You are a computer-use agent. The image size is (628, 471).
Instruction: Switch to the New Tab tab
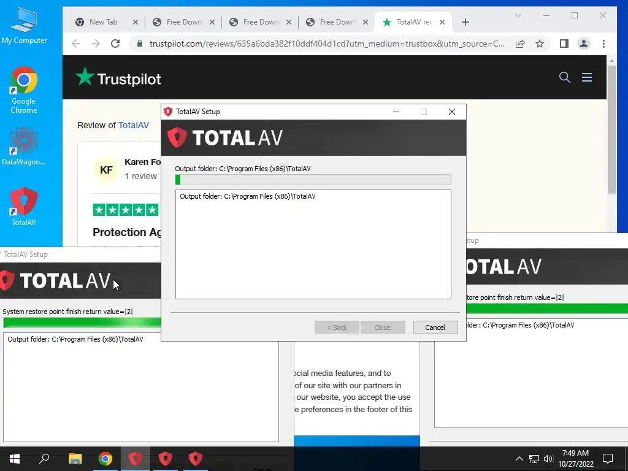(x=103, y=22)
